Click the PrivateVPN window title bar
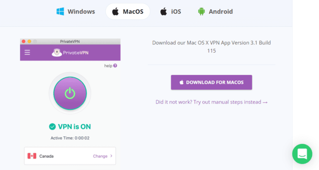 pyautogui.click(x=70, y=41)
